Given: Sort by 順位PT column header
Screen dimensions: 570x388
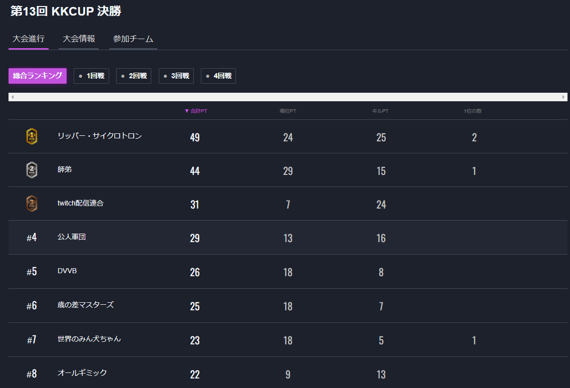Looking at the screenshot, I should [288, 111].
